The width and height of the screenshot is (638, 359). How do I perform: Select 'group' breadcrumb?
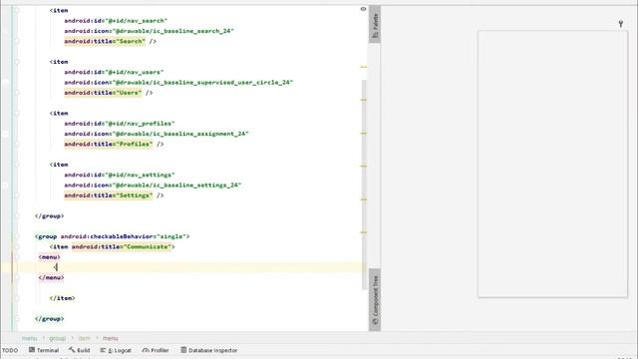[x=58, y=338]
